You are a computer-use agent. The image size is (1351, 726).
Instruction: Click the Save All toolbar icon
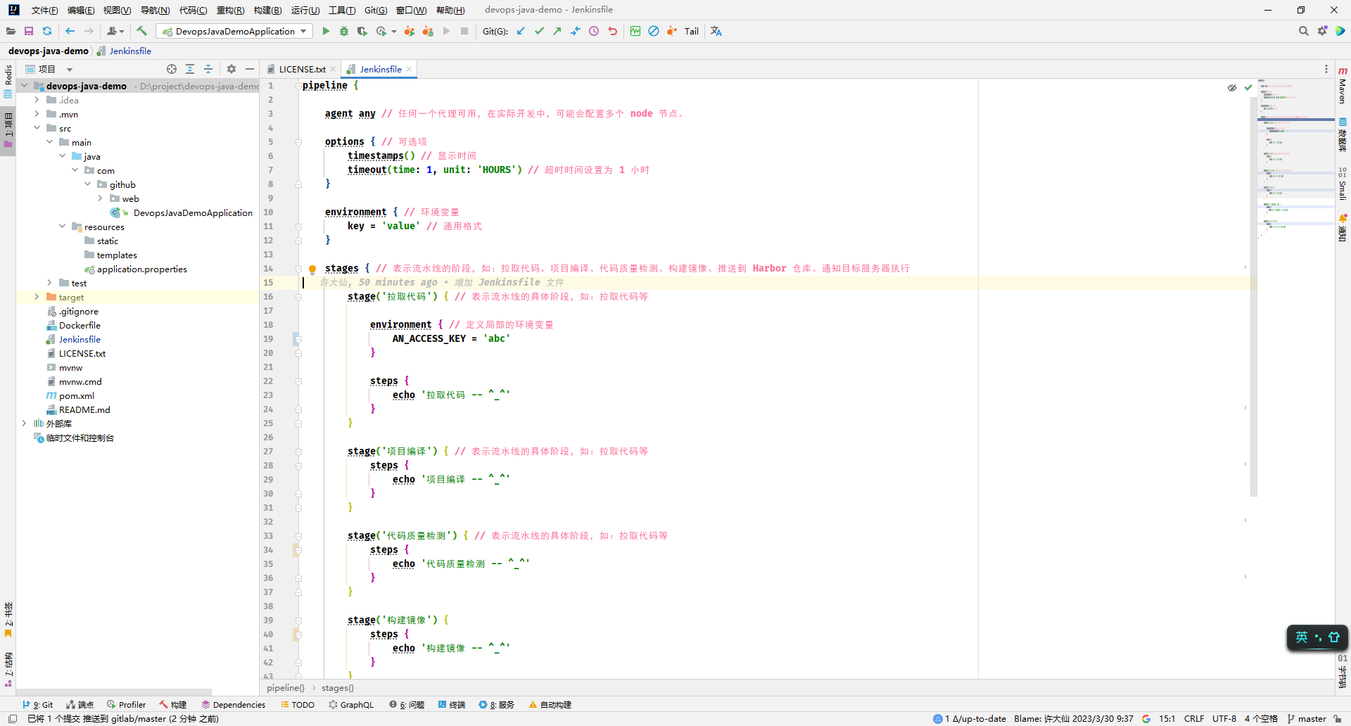[x=29, y=31]
